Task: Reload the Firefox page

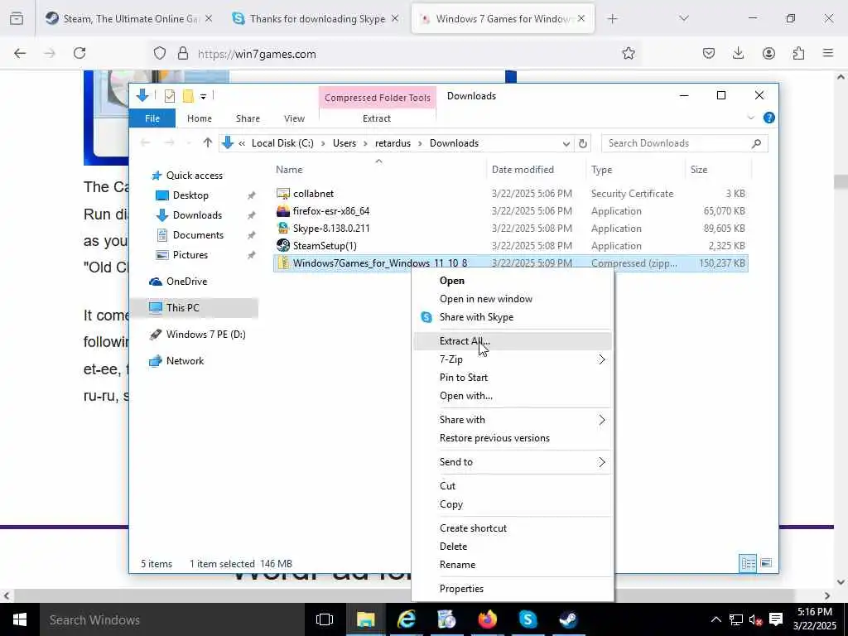Action: click(79, 53)
